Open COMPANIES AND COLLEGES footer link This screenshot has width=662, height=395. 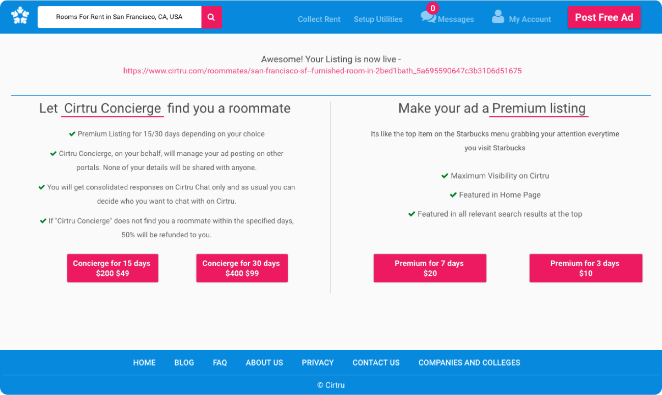(x=469, y=362)
